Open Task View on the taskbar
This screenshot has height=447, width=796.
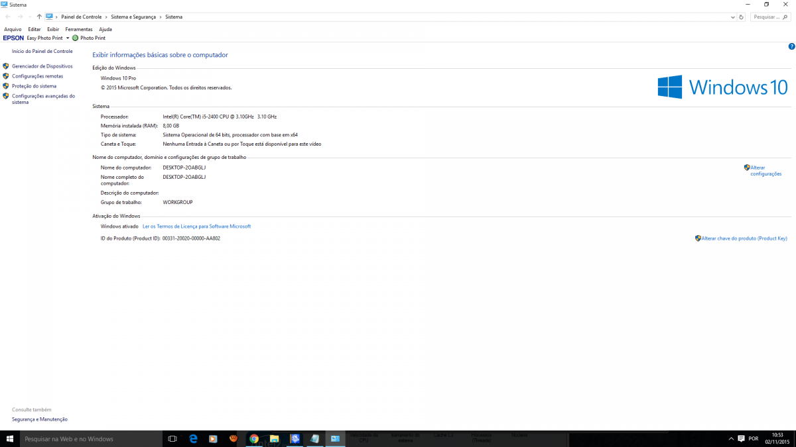point(172,438)
